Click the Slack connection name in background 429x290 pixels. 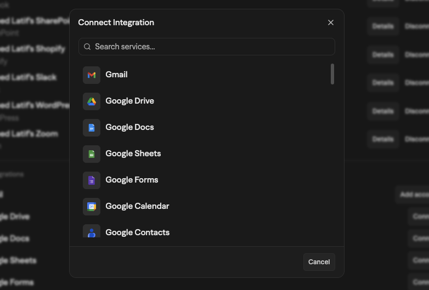point(28,77)
